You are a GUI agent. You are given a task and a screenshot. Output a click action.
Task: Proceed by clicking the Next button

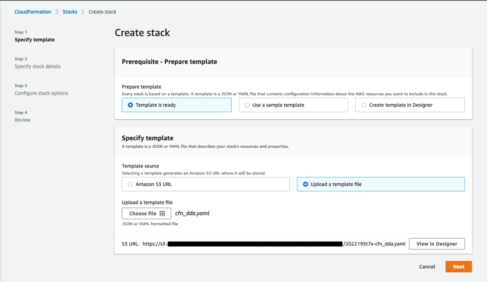(x=458, y=267)
